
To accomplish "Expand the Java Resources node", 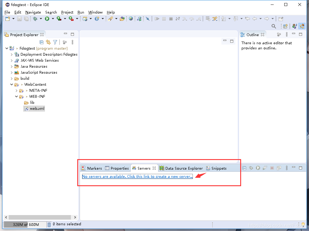I will coord(12,66).
